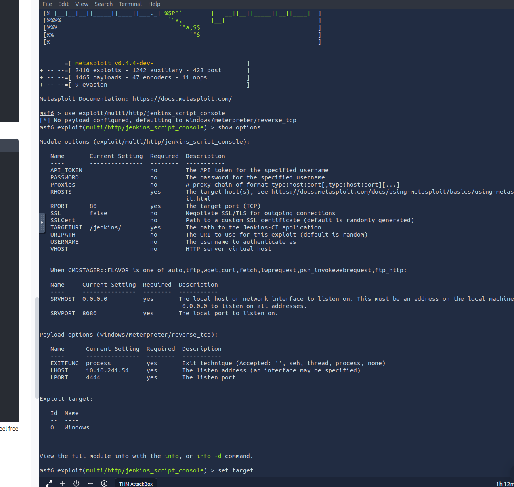Click the power icon in bottom toolbar
This screenshot has height=487, width=514.
(76, 483)
